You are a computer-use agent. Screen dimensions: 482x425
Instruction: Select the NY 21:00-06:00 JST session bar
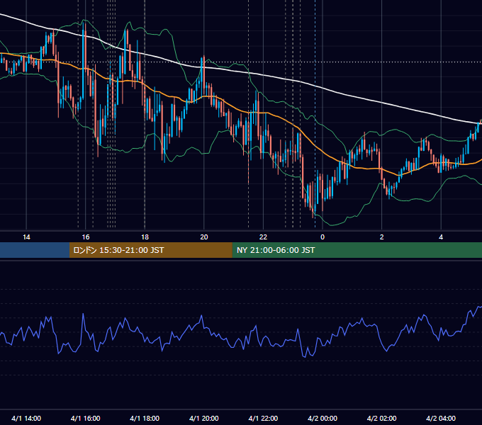357,250
